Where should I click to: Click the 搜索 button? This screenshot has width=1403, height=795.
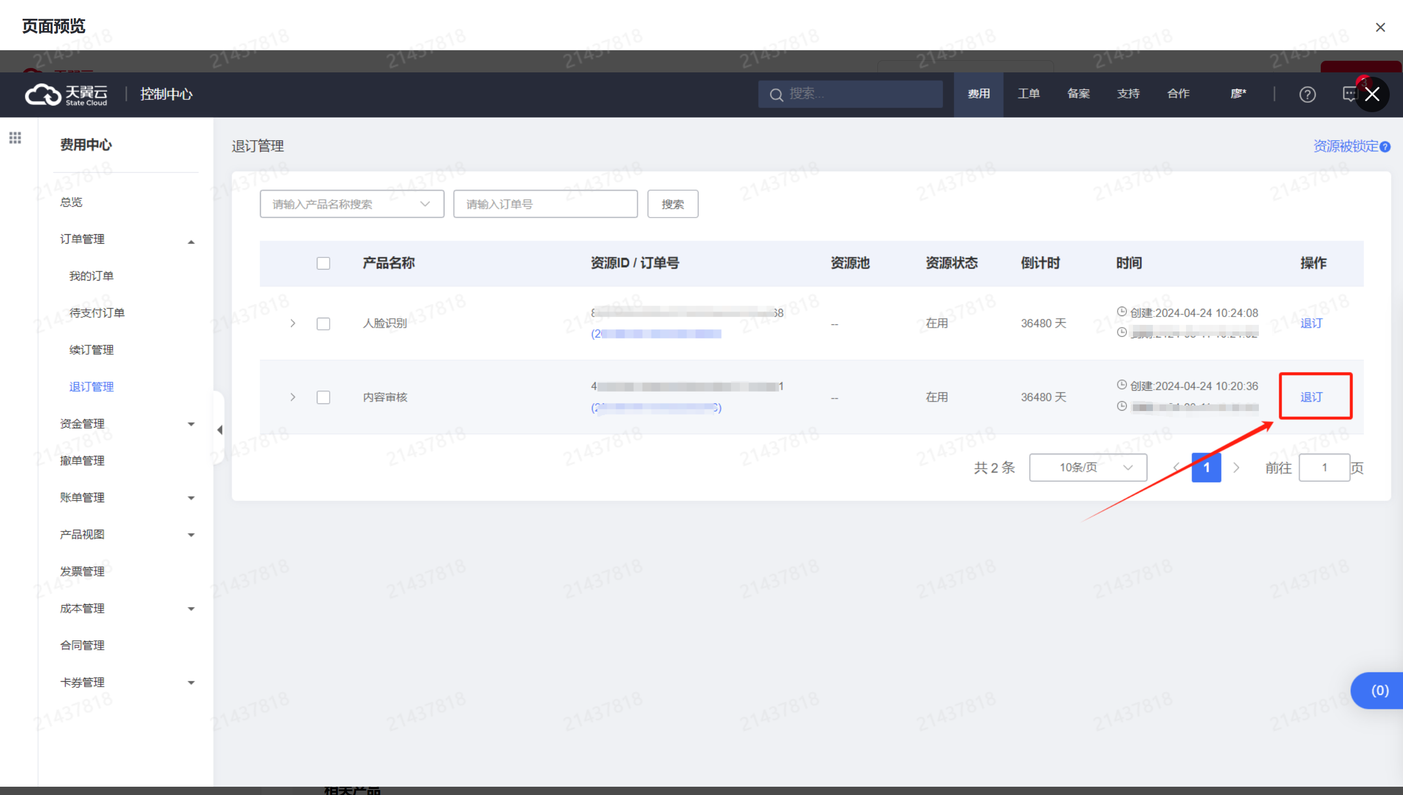673,204
